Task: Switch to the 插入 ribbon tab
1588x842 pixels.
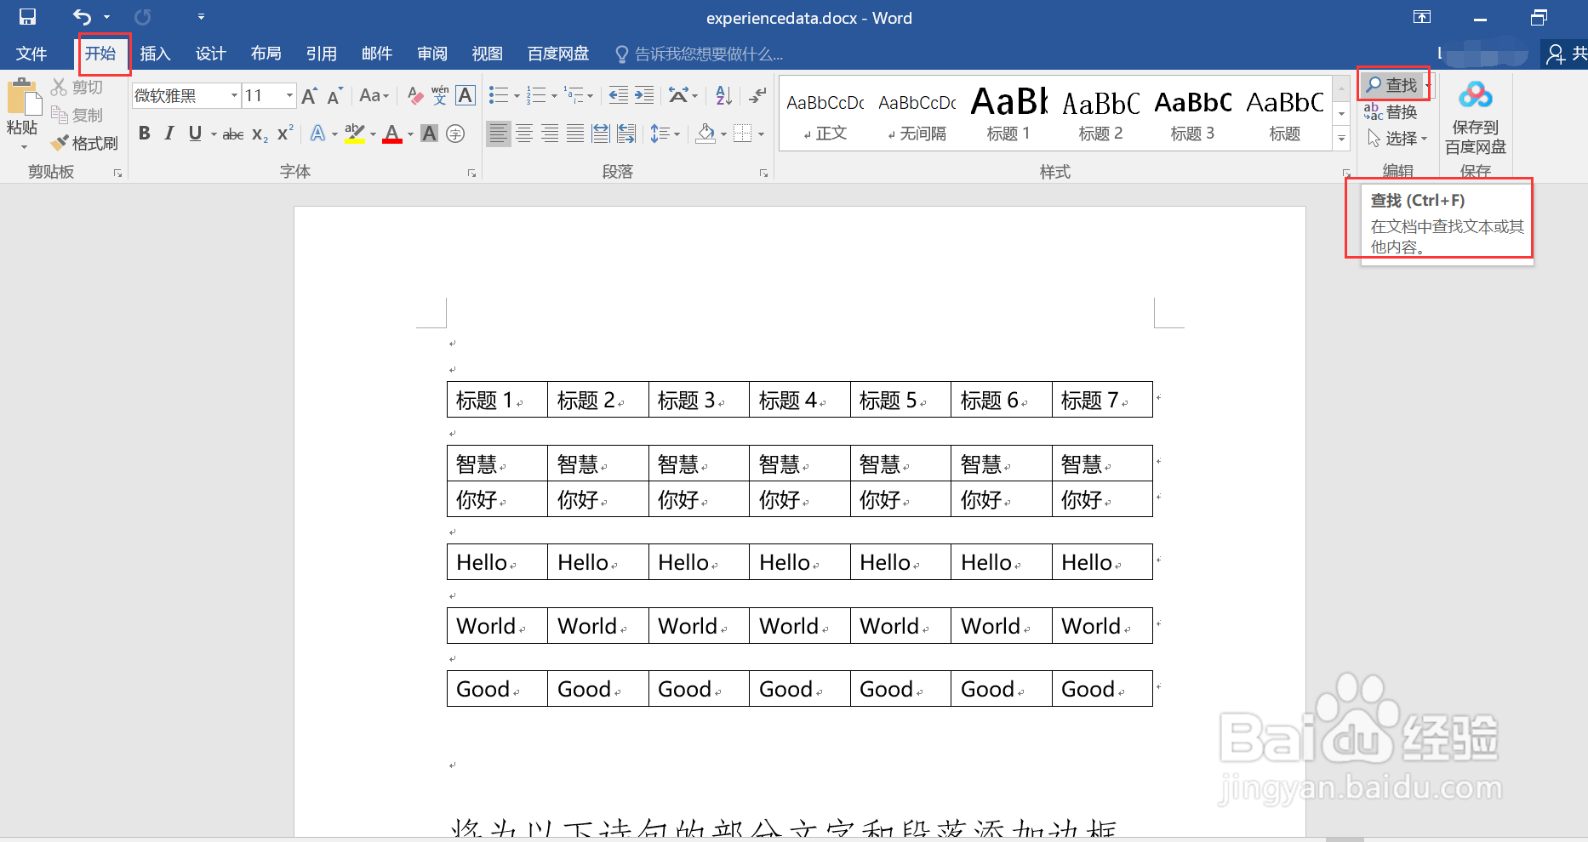Action: click(155, 54)
